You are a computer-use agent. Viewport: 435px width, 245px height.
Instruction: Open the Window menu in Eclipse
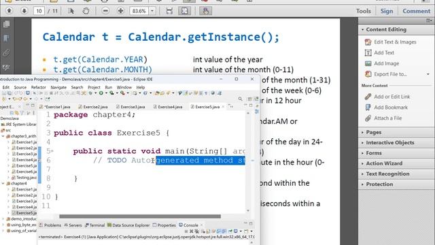pyautogui.click(x=124, y=87)
